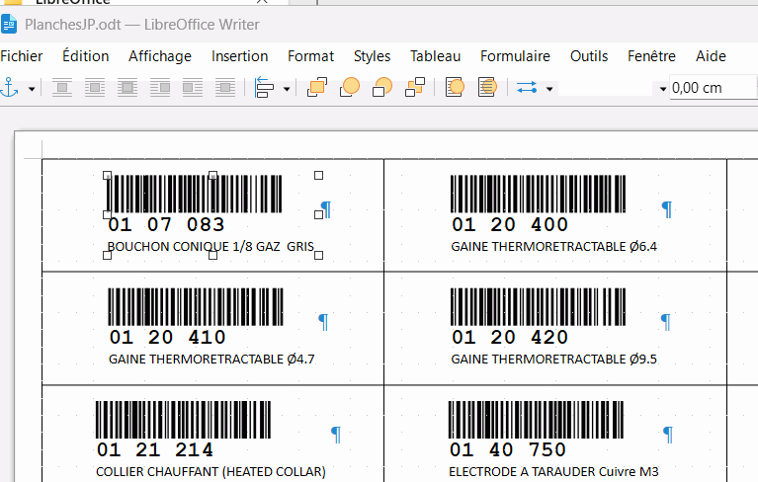The width and height of the screenshot is (758, 482).
Task: Select the wrap Before icon
Action: point(160,88)
